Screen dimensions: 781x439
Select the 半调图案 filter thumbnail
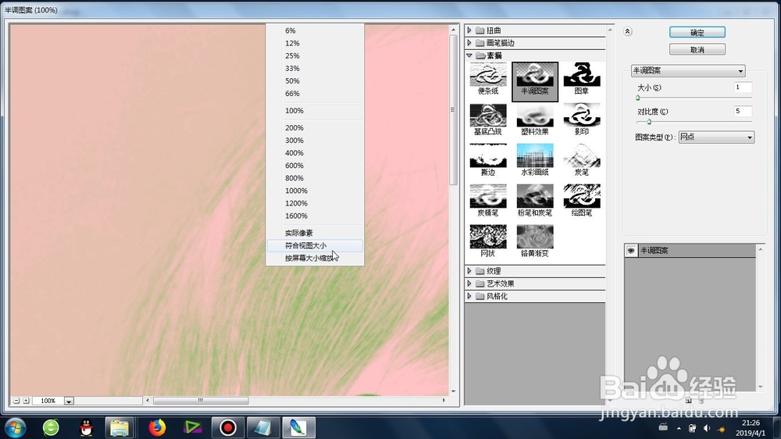pyautogui.click(x=535, y=81)
